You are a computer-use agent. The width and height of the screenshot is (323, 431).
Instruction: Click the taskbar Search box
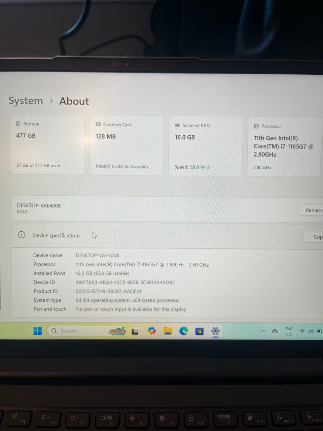click(x=87, y=331)
